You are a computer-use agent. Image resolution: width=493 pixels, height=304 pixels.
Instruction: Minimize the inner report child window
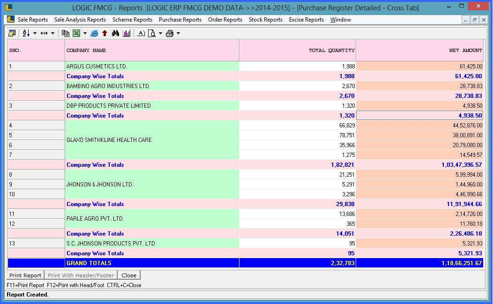[466, 20]
